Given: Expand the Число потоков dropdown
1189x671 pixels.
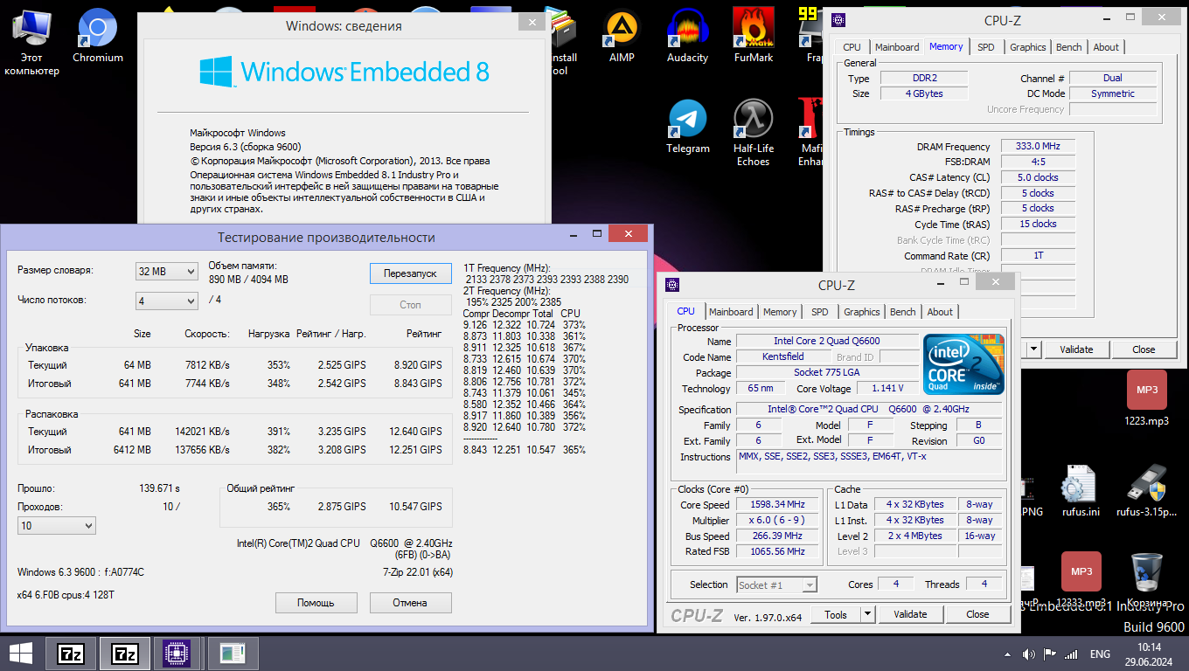Looking at the screenshot, I should click(167, 301).
